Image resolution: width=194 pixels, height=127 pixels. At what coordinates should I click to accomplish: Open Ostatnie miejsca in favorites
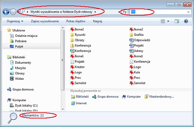tap(24, 36)
